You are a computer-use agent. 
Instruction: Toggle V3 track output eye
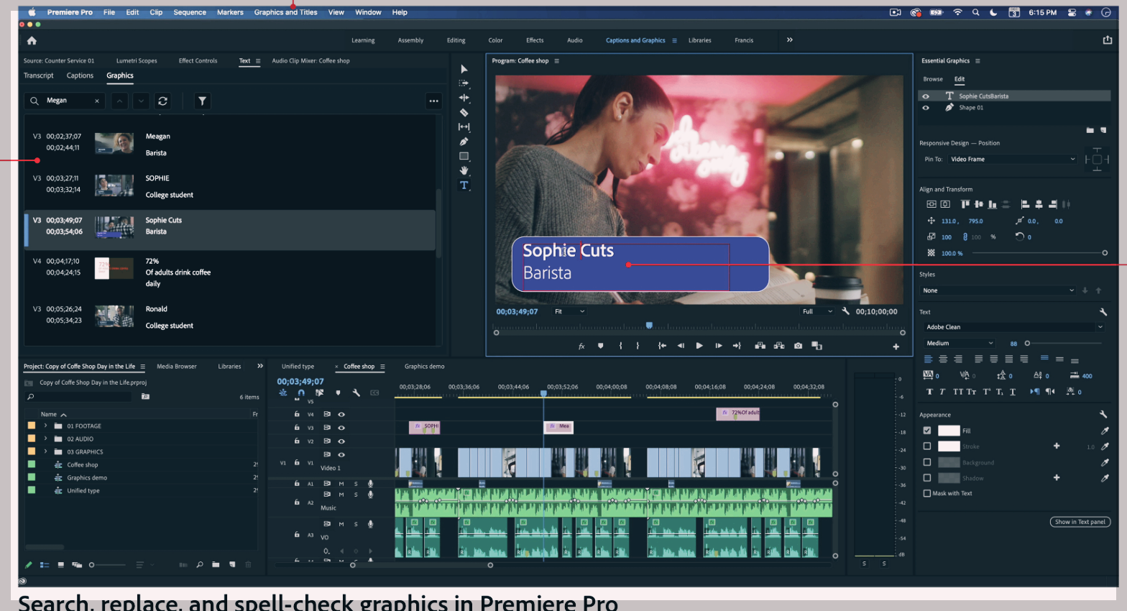click(341, 428)
